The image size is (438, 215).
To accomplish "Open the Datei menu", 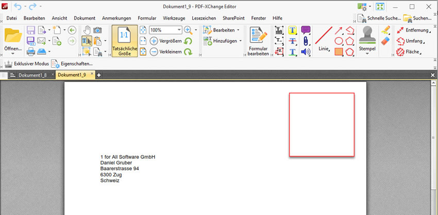I will pyautogui.click(x=12, y=18).
